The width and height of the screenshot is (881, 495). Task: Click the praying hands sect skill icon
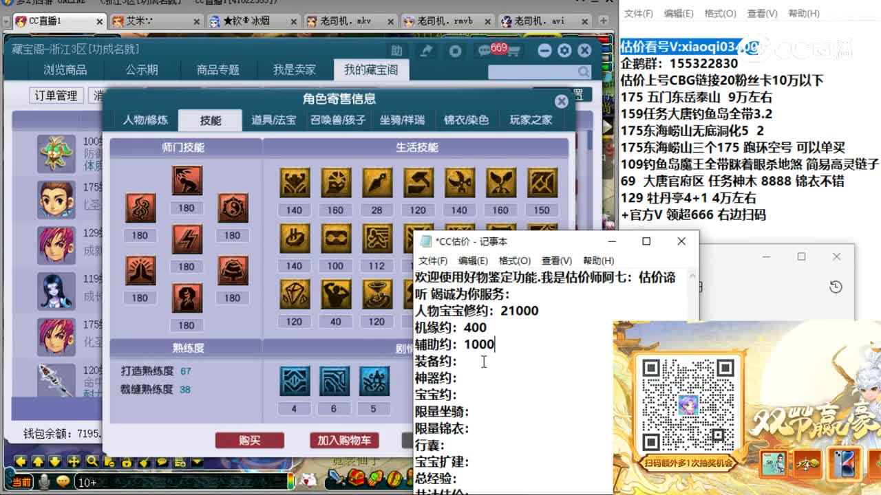pos(140,270)
